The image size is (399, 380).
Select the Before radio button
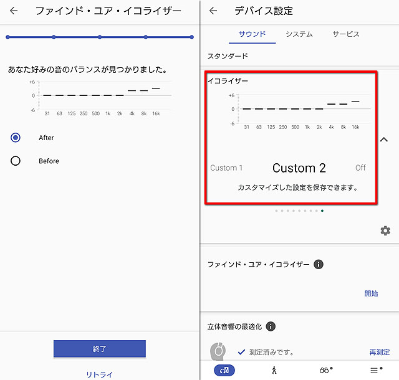coord(16,161)
